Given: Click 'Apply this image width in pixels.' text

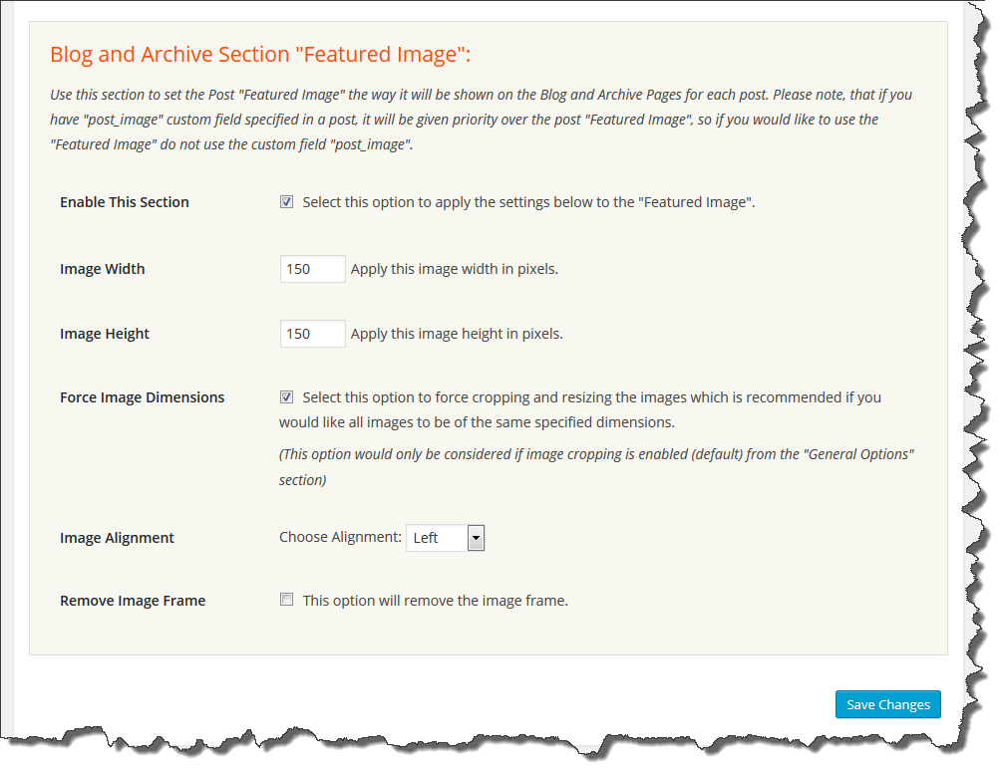Looking at the screenshot, I should [455, 269].
